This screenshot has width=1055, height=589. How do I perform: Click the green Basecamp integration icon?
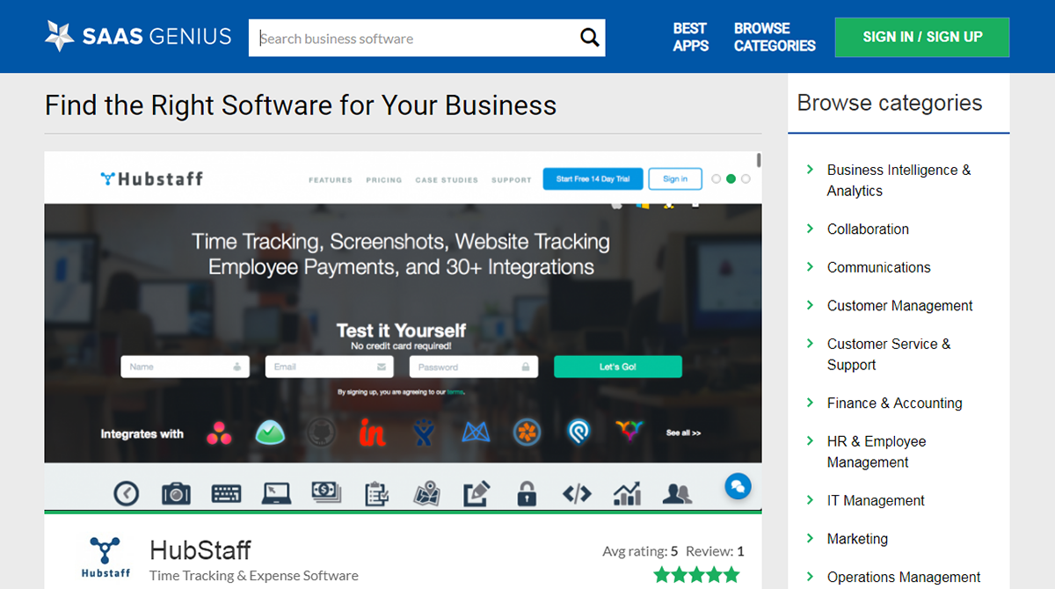pos(270,433)
